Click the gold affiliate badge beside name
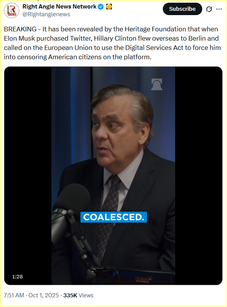The width and height of the screenshot is (227, 307). click(109, 7)
